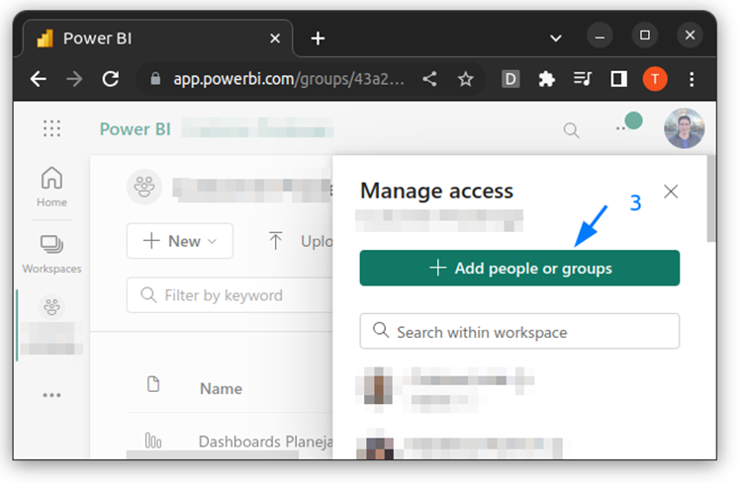742x483 pixels.
Task: Open the user profile picture menu
Action: pos(684,128)
